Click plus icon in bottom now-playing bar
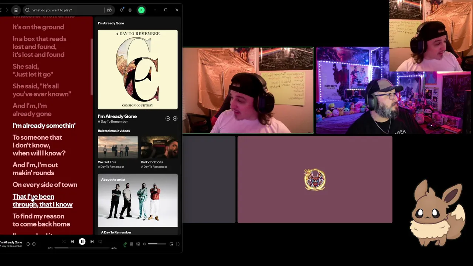 [x=34, y=244]
